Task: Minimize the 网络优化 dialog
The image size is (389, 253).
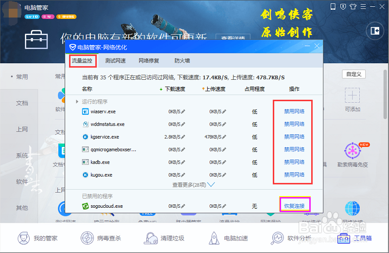Action: click(307, 46)
